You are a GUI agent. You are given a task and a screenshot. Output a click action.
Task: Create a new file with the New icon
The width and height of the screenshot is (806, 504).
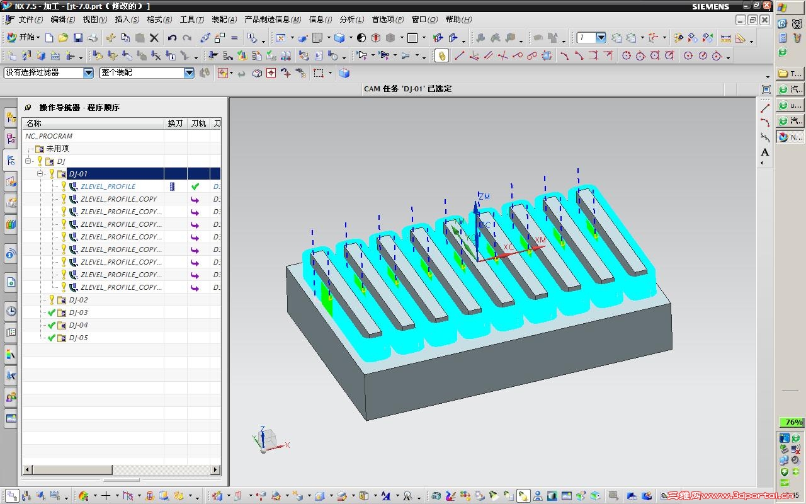(49, 38)
